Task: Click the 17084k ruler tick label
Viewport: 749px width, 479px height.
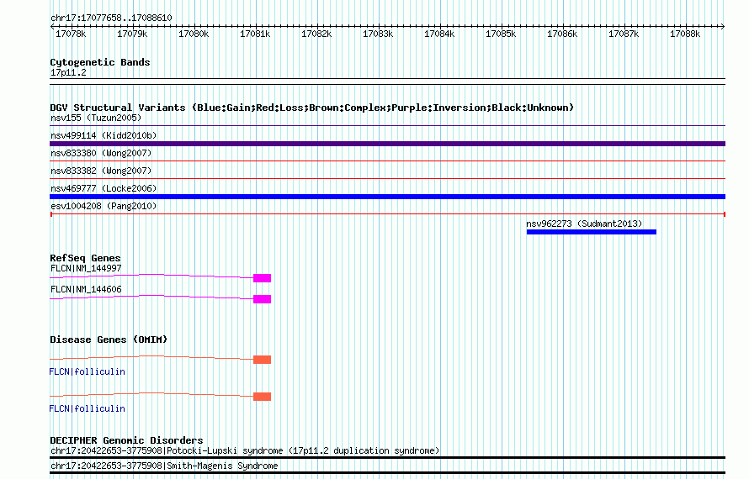Action: tap(439, 34)
